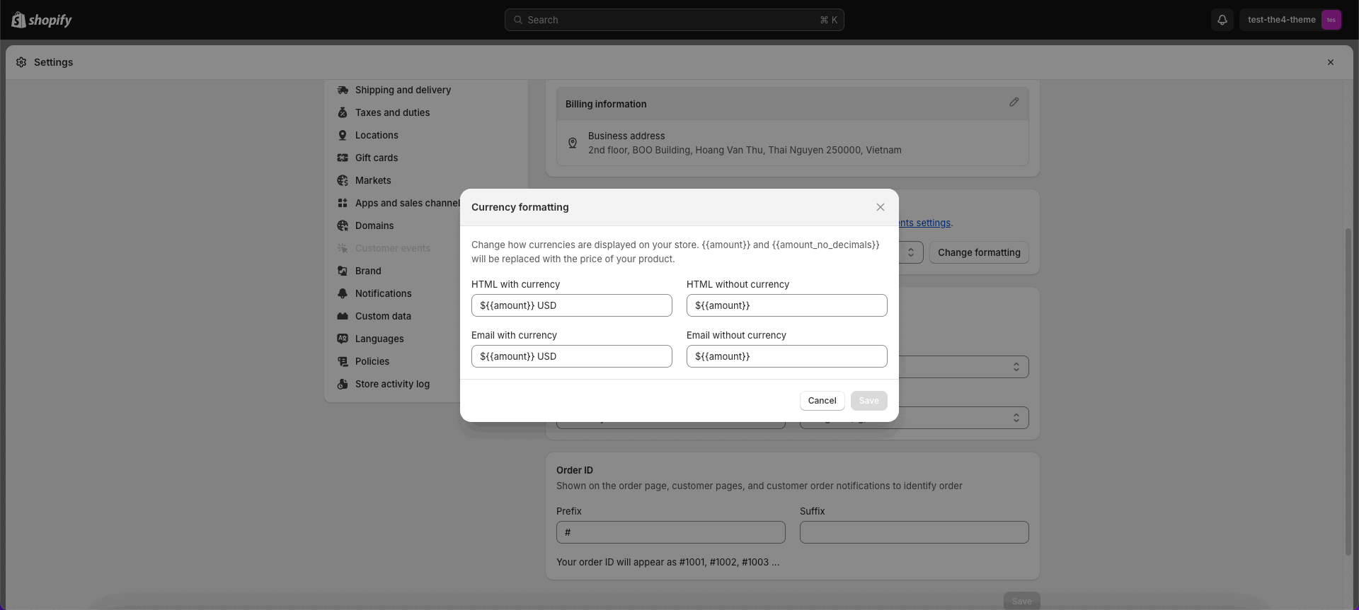Screen dimensions: 1359x610
Task: Focus Email with currency field
Action: [572, 356]
